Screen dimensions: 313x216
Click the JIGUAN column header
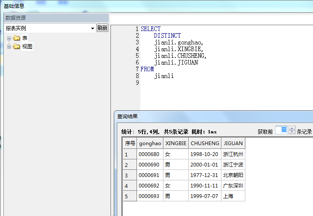(233, 143)
